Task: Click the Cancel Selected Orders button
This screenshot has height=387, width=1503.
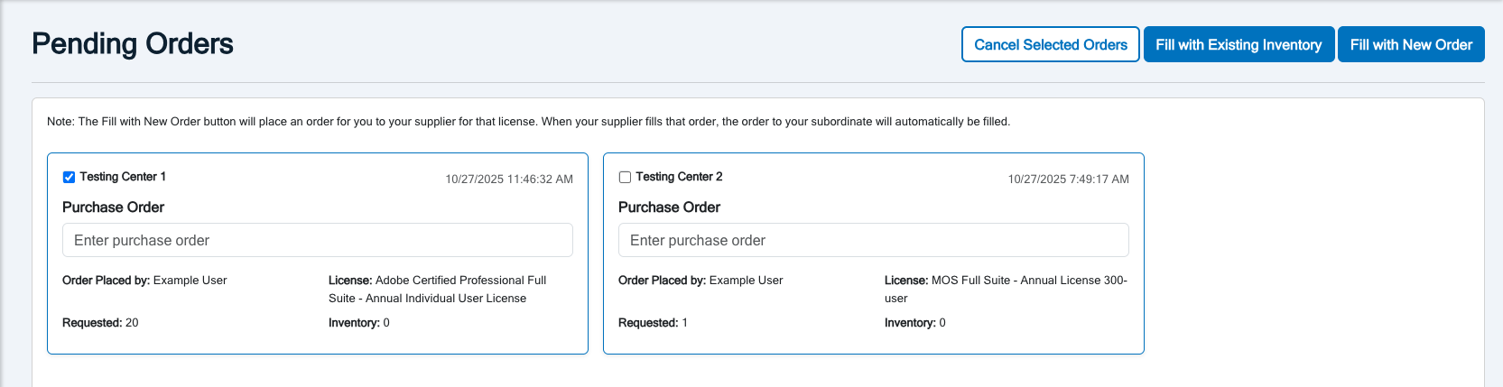Action: tap(1050, 44)
